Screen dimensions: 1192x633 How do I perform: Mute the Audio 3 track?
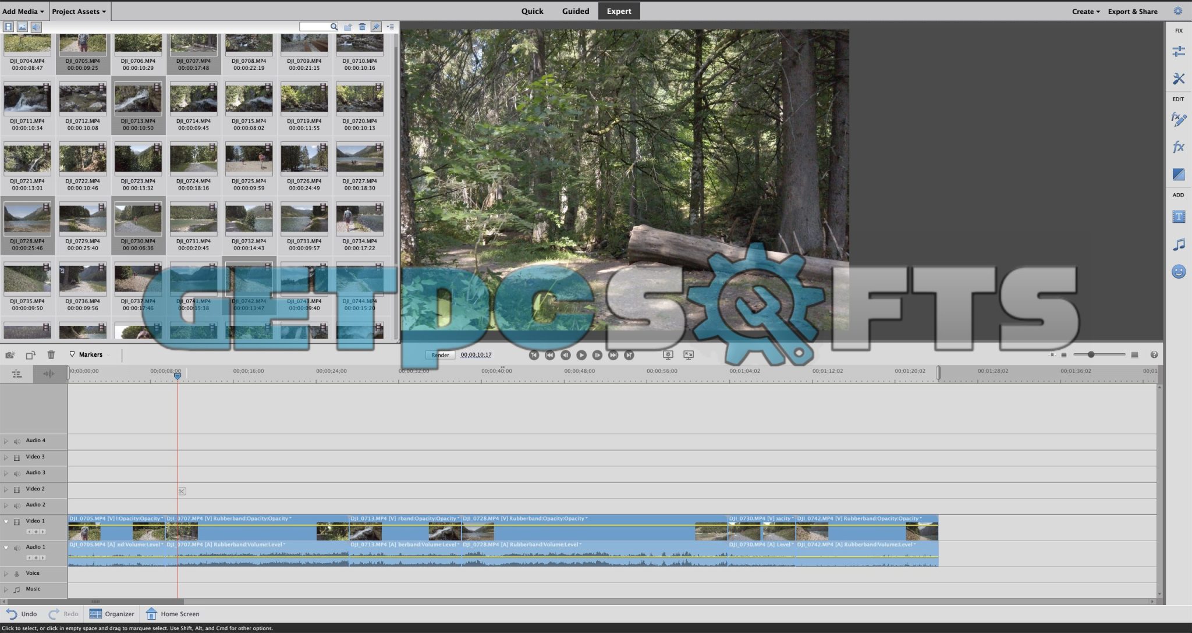point(17,474)
